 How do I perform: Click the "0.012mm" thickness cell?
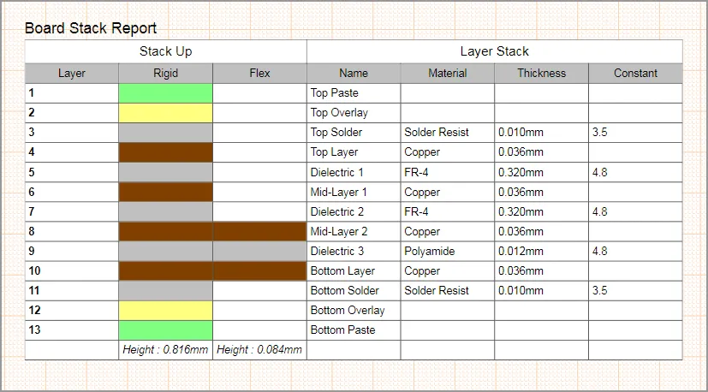point(541,251)
